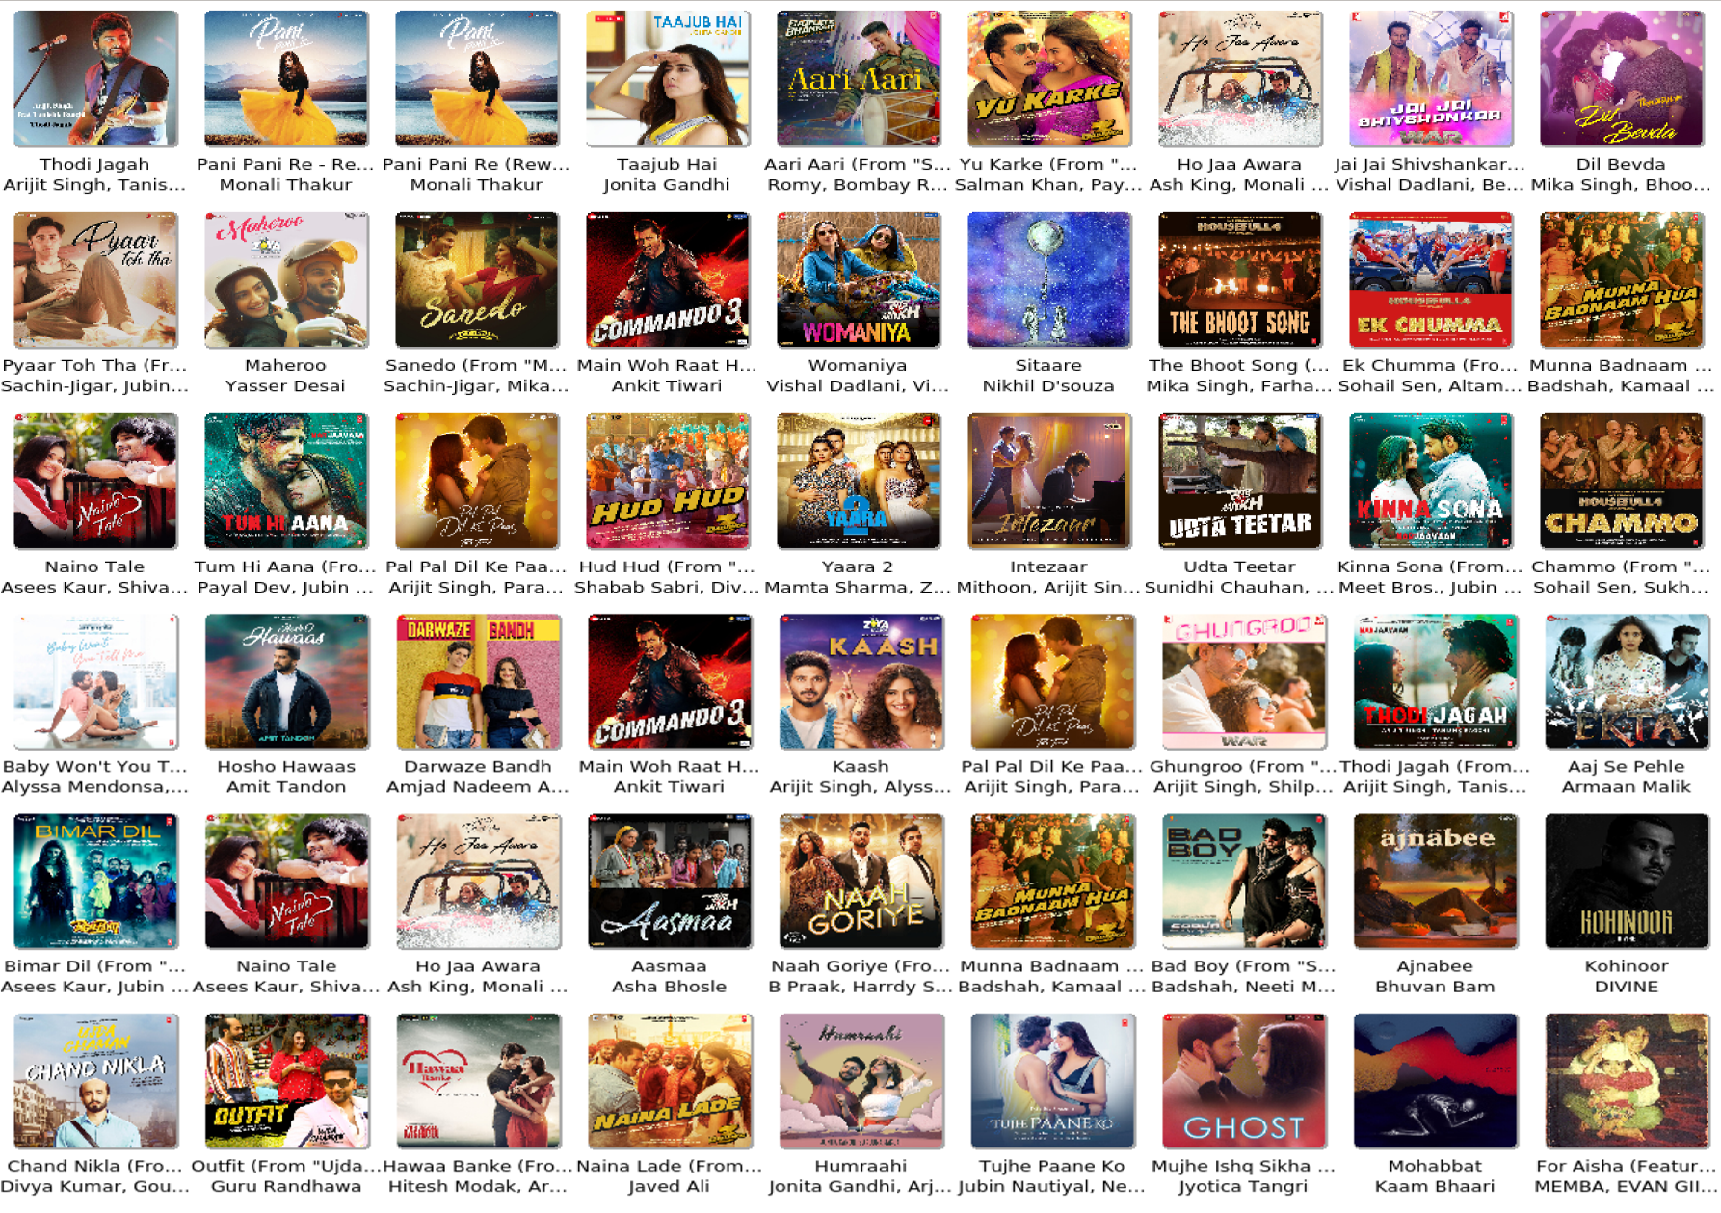
Task: Open the Mohabbat album cover
Action: pos(1435,1081)
